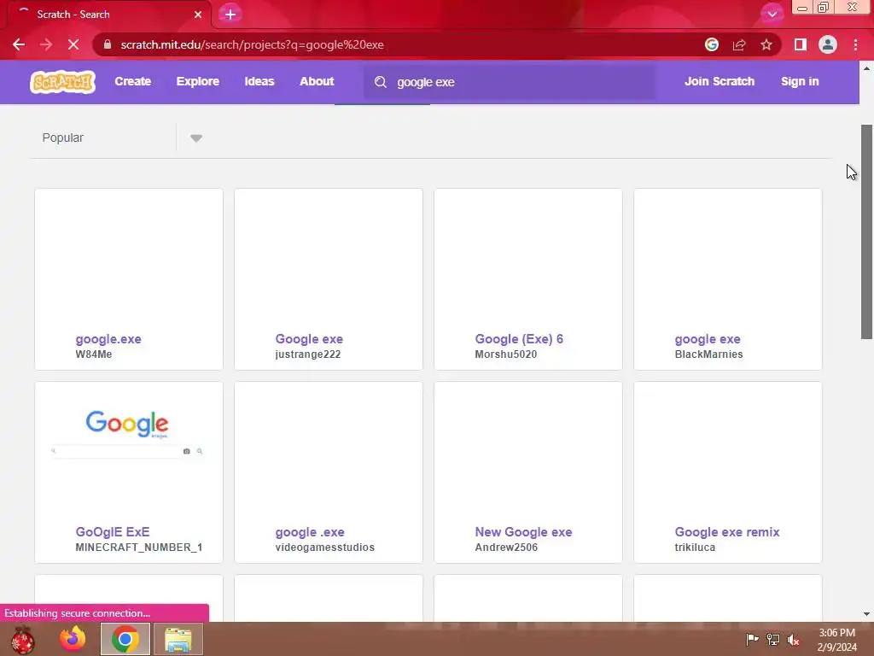The image size is (874, 656).
Task: Visit author Andrew2506's profile
Action: coord(506,548)
